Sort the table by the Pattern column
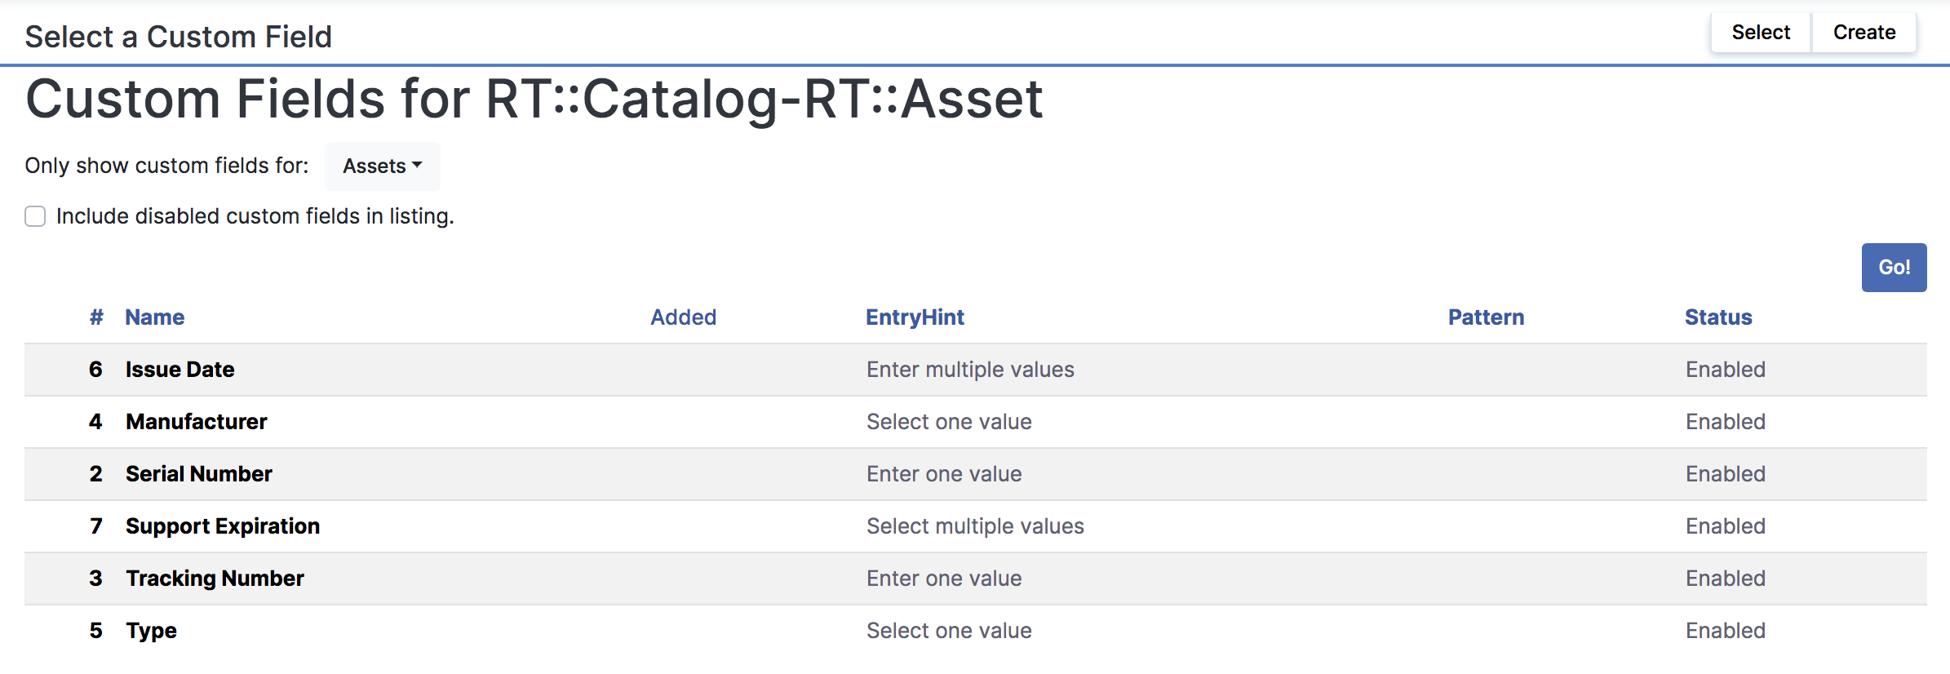 coord(1485,317)
